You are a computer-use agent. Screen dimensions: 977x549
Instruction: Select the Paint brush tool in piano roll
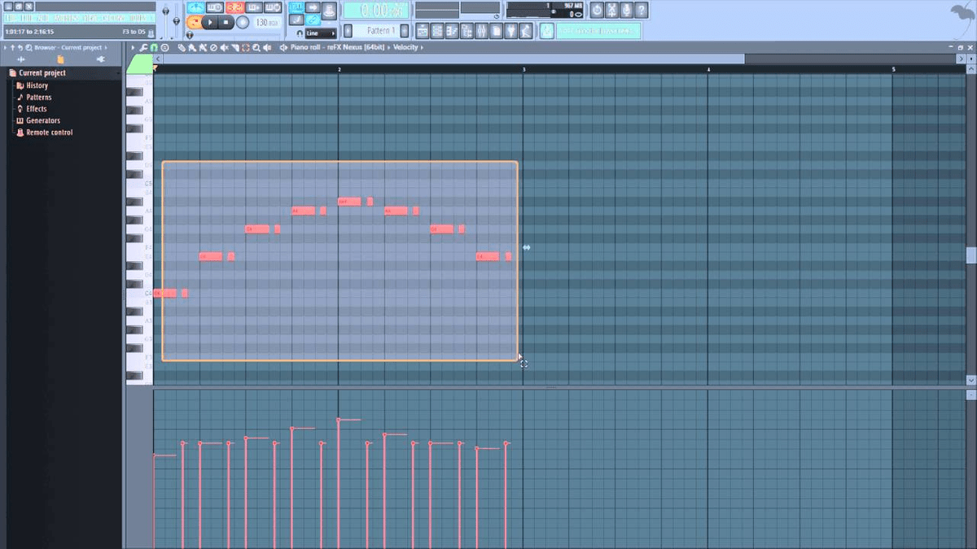[191, 48]
